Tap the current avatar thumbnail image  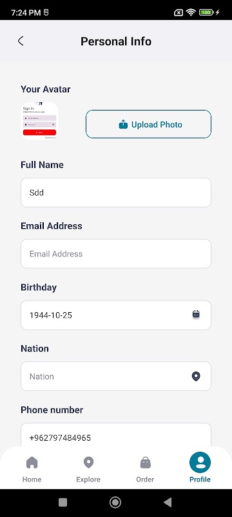click(40, 121)
